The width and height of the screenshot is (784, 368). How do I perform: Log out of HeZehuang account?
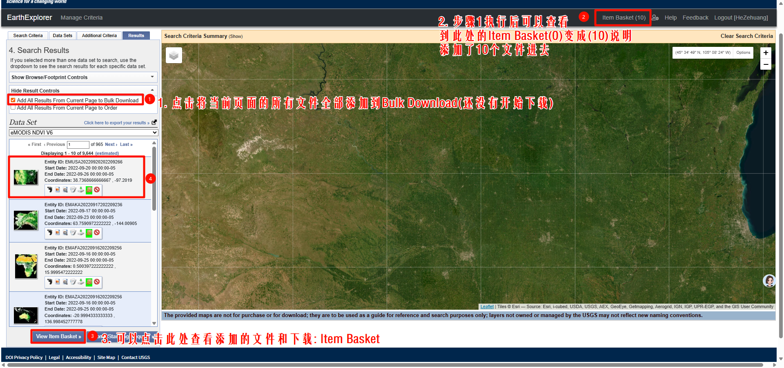(741, 18)
